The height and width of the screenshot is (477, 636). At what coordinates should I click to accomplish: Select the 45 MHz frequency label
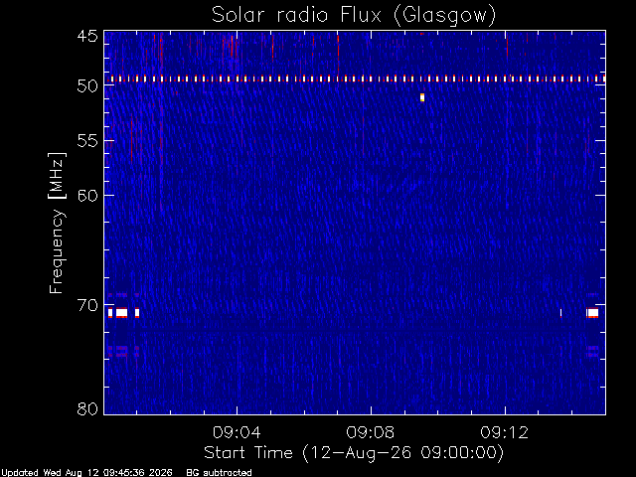(x=87, y=37)
